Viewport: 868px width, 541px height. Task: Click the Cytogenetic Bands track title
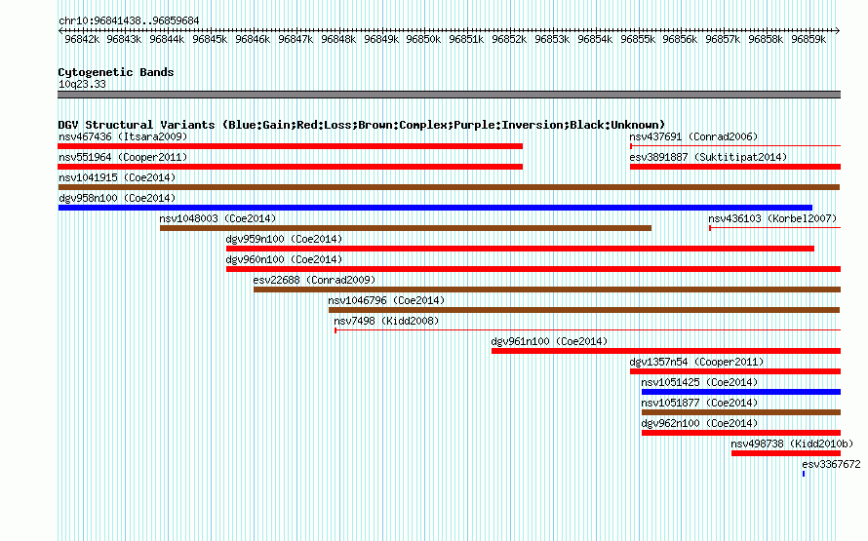tap(116, 72)
